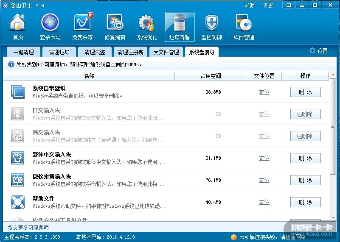Delete 帮助文件 with 删除 button

(x=305, y=203)
